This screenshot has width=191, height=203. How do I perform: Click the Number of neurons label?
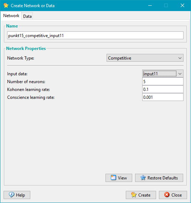click(x=26, y=82)
